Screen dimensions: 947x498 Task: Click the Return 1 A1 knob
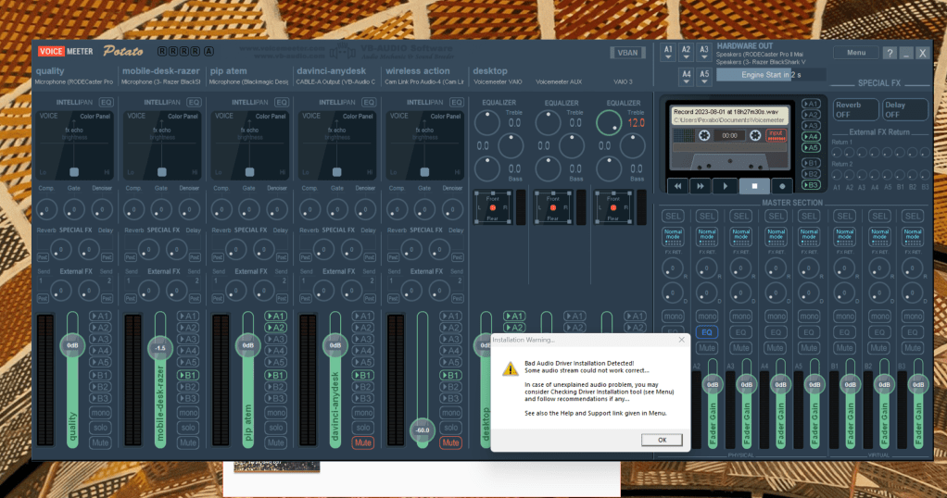coord(837,153)
